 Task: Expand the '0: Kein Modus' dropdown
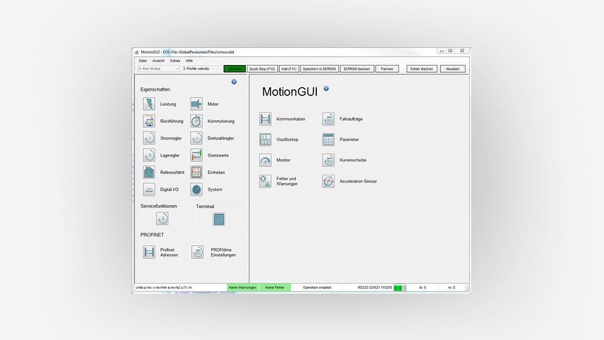click(x=159, y=69)
